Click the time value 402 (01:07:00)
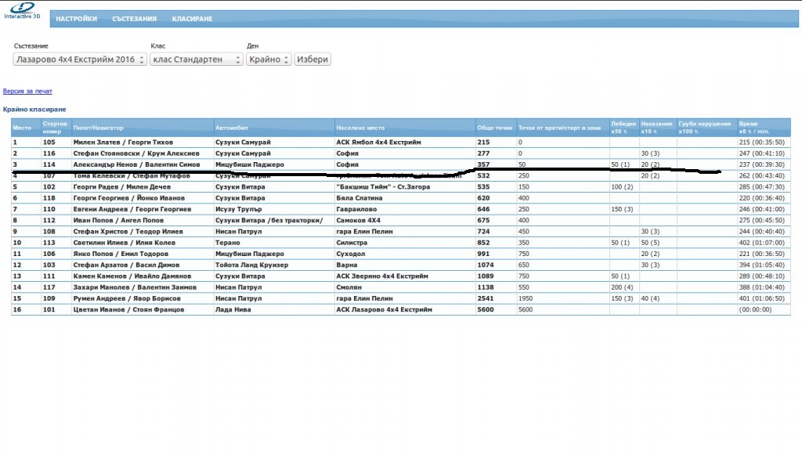Viewport: 802px width, 451px height. (761, 243)
